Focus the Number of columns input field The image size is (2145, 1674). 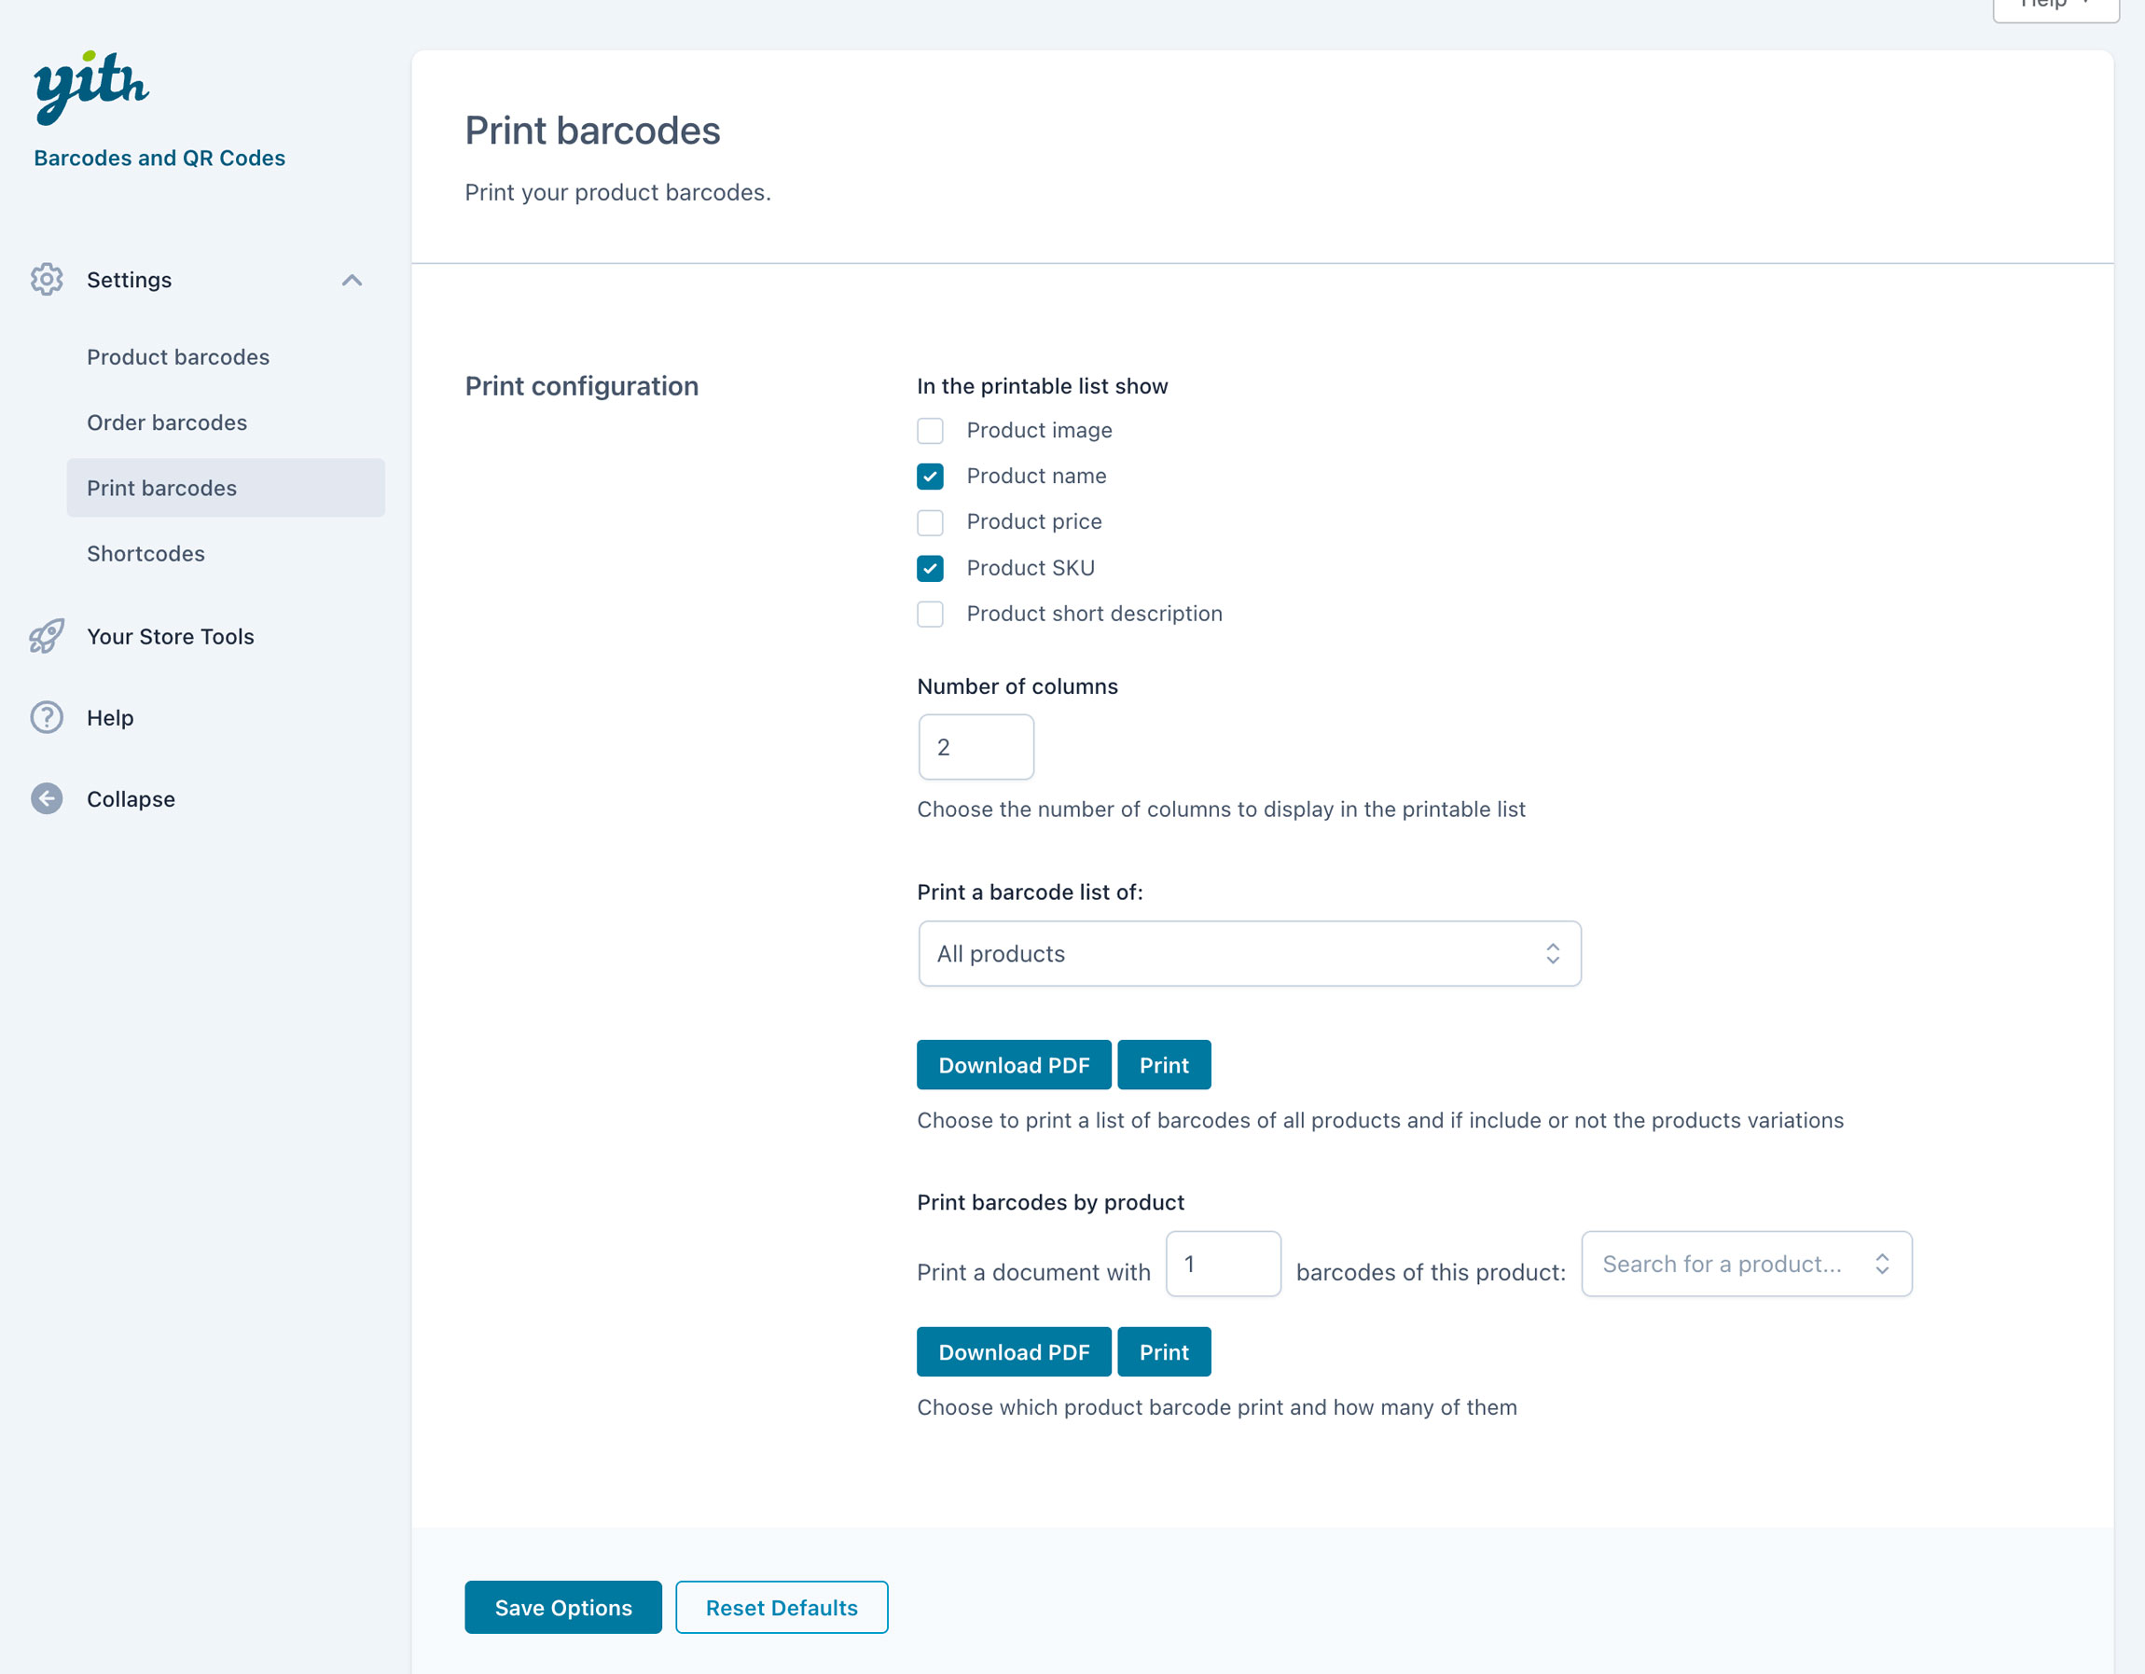tap(976, 748)
